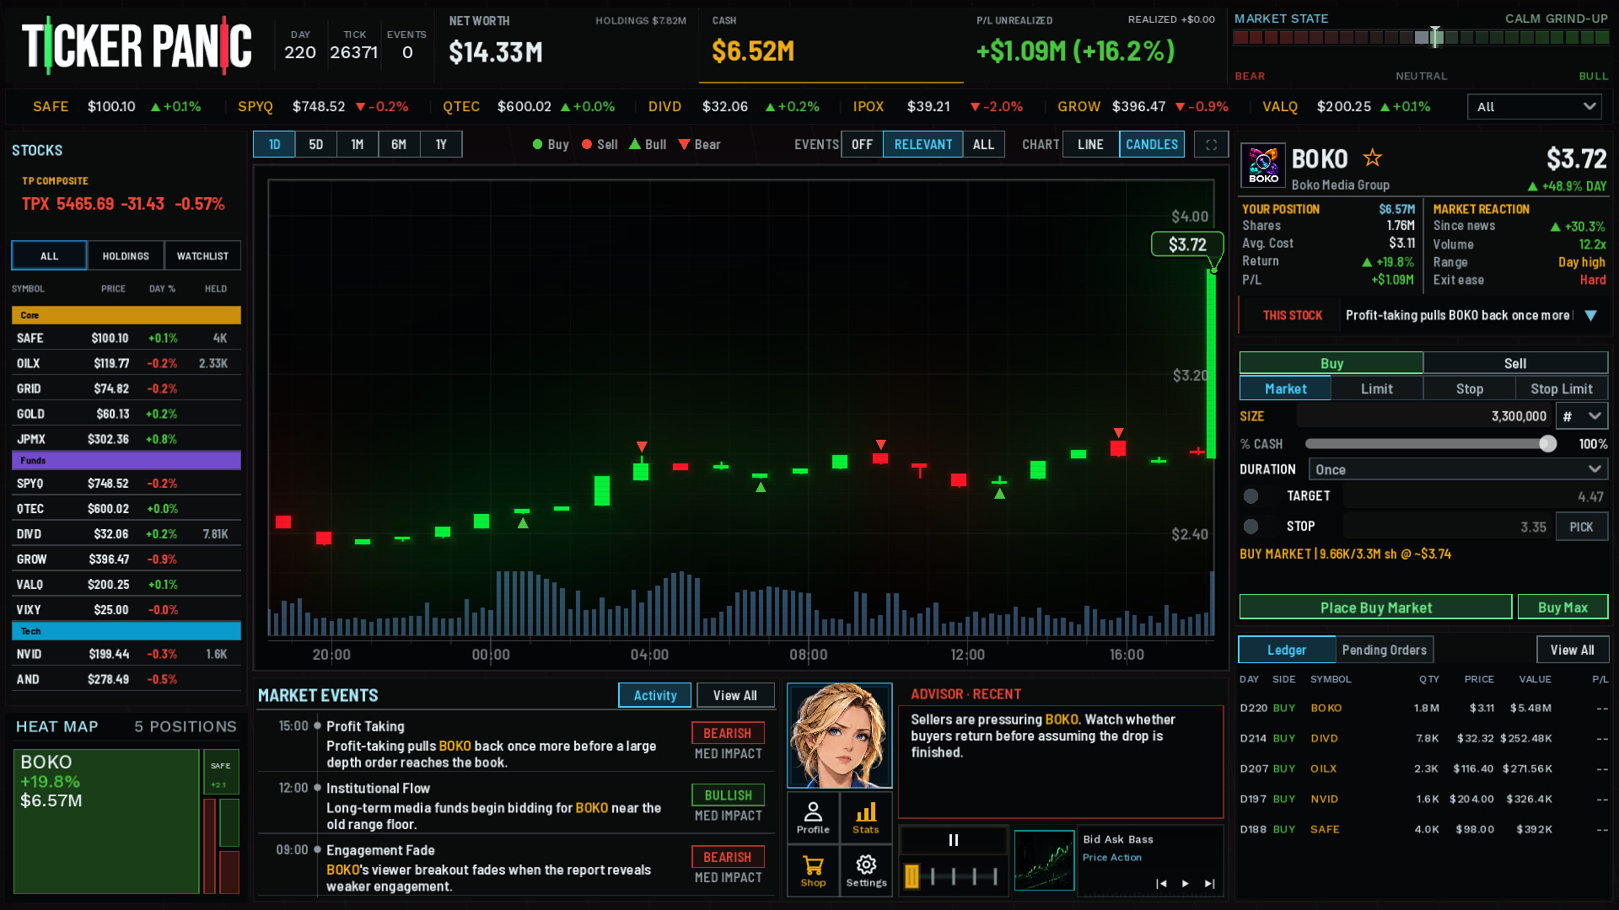The height and width of the screenshot is (910, 1619).
Task: Click Place Buy Market button
Action: [1375, 608]
